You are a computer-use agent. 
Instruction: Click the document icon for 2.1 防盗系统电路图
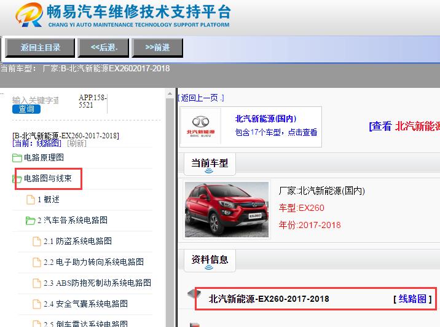click(x=37, y=242)
